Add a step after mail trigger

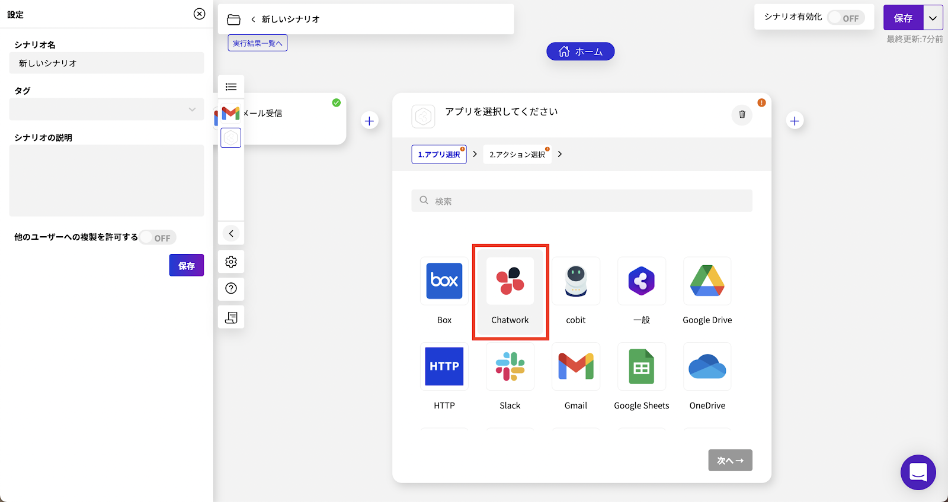pos(369,121)
